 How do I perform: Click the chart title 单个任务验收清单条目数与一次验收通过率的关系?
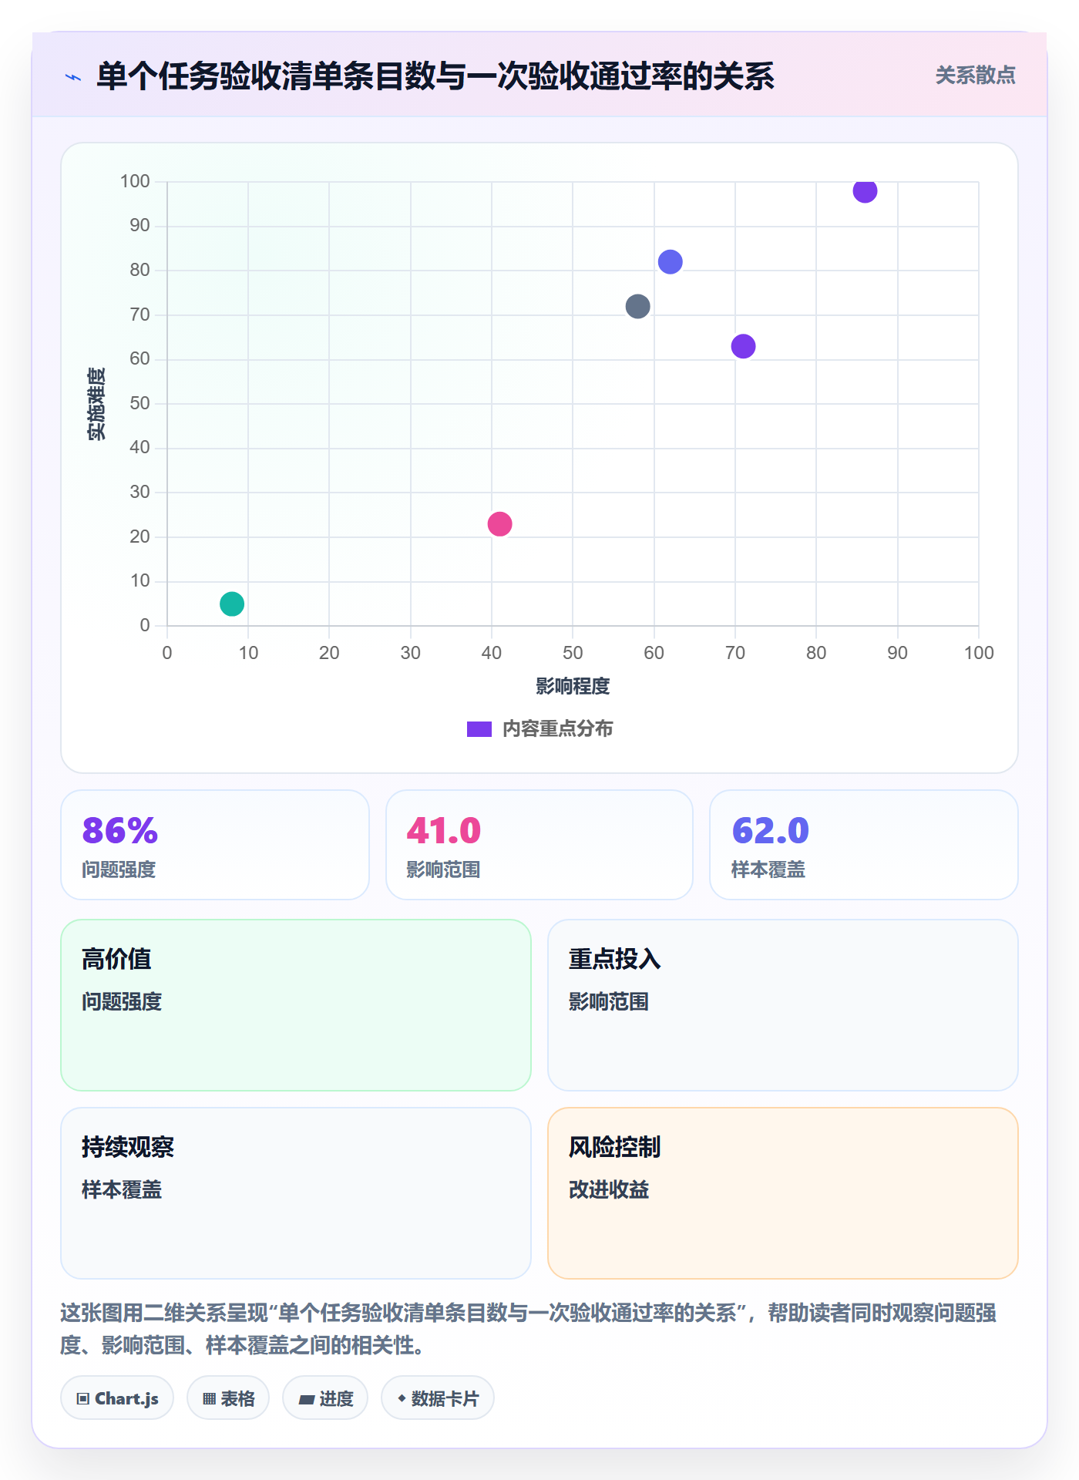pyautogui.click(x=435, y=76)
